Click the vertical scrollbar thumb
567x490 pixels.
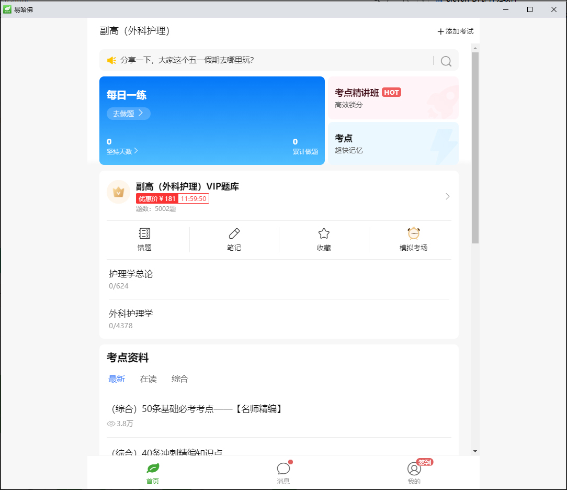pyautogui.click(x=475, y=148)
